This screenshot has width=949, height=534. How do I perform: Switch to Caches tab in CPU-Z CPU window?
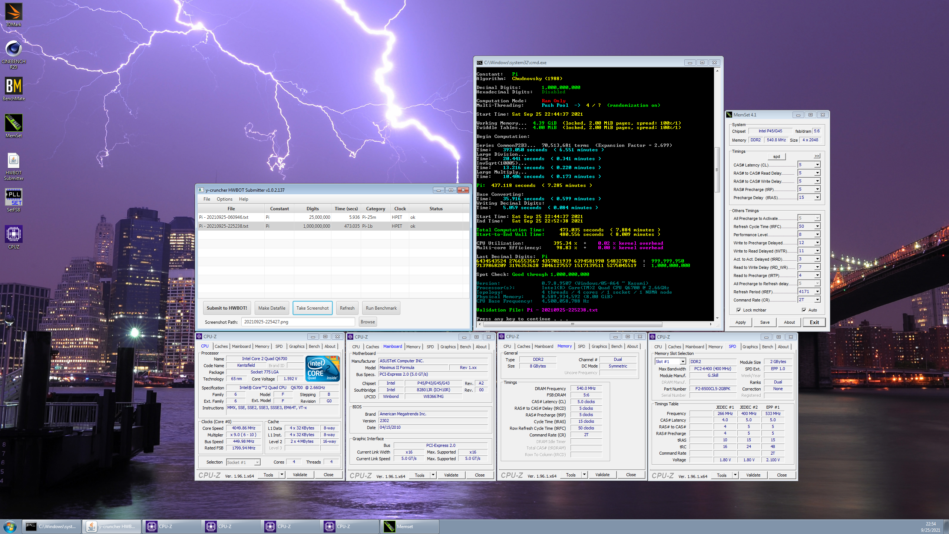pyautogui.click(x=221, y=346)
